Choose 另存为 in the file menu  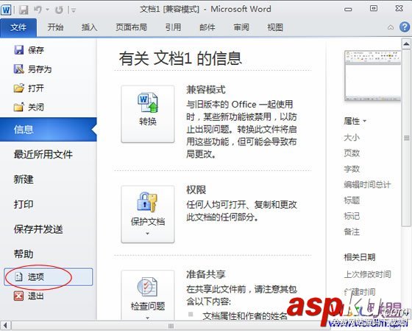click(x=32, y=69)
